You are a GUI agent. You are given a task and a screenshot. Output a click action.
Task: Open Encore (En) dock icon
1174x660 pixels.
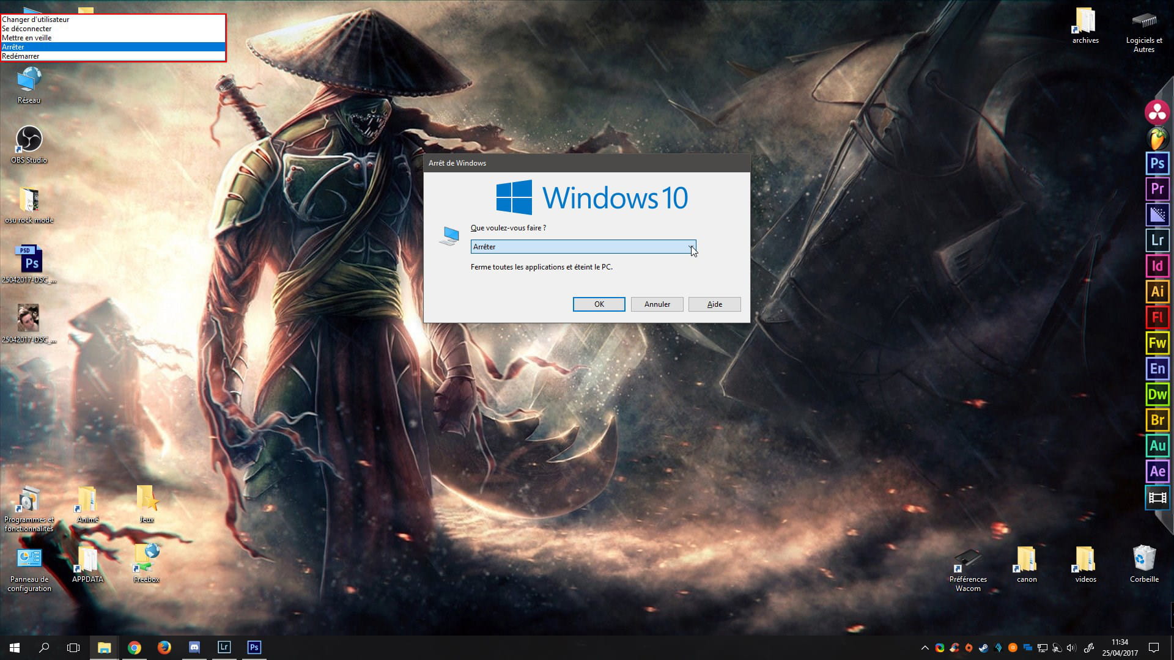tap(1157, 369)
